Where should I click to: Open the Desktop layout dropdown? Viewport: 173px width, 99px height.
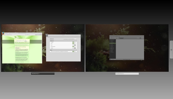[x=70, y=39]
